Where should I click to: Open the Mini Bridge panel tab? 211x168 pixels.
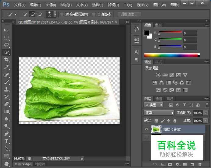(x=23, y=164)
